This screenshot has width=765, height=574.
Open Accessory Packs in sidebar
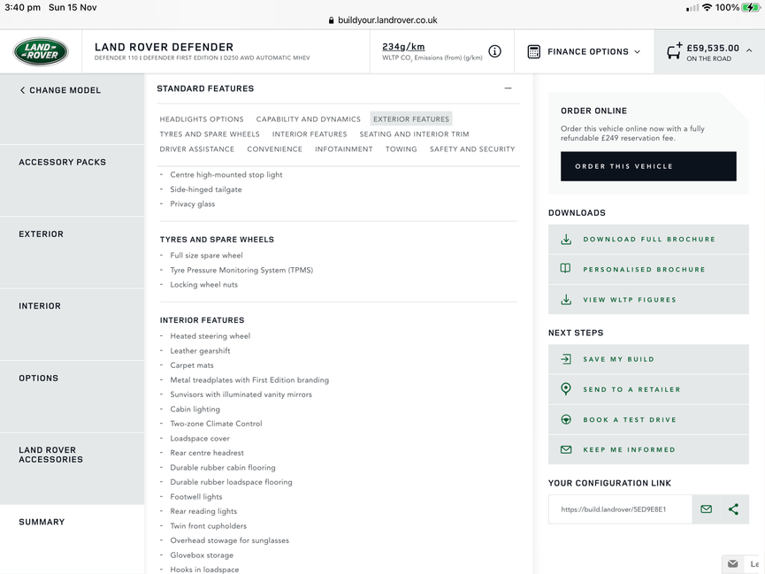coord(73,180)
